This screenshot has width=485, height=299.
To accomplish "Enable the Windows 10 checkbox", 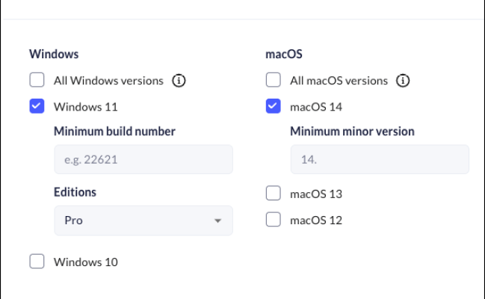I will click(x=37, y=262).
